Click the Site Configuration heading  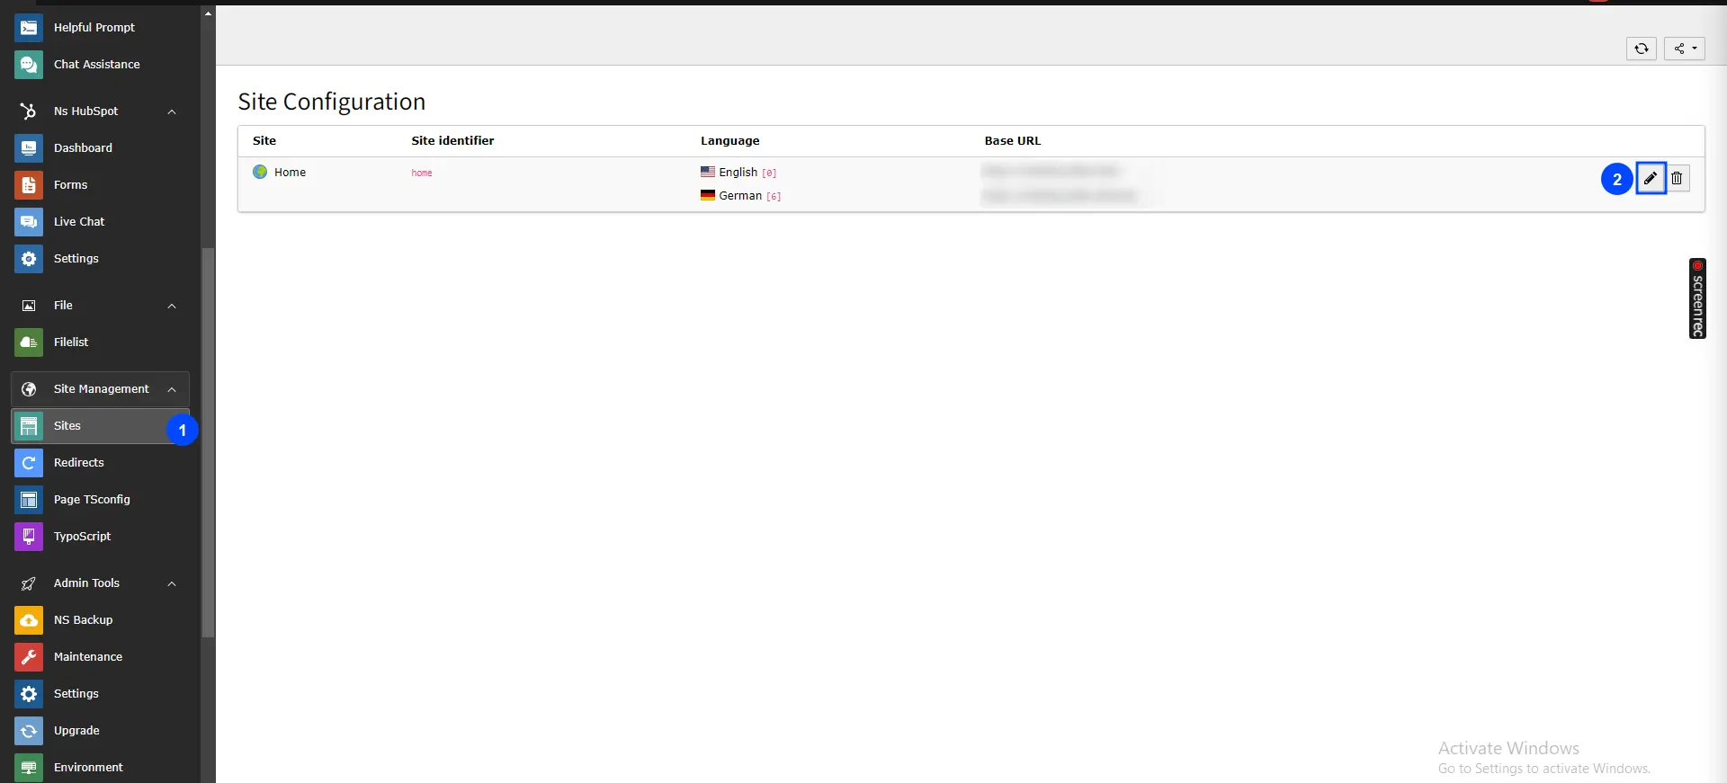click(x=331, y=102)
